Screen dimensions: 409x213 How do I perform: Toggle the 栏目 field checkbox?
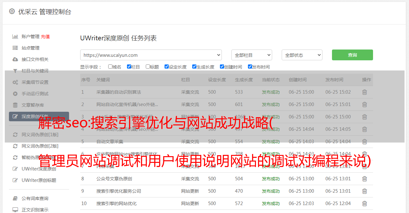[x=129, y=67]
